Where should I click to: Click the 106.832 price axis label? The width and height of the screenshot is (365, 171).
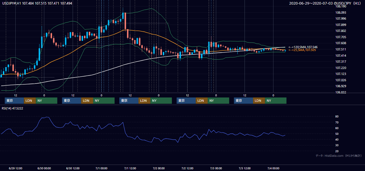pos(341,92)
